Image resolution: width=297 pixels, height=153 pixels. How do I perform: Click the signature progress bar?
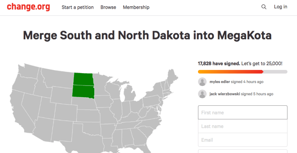click(x=242, y=72)
